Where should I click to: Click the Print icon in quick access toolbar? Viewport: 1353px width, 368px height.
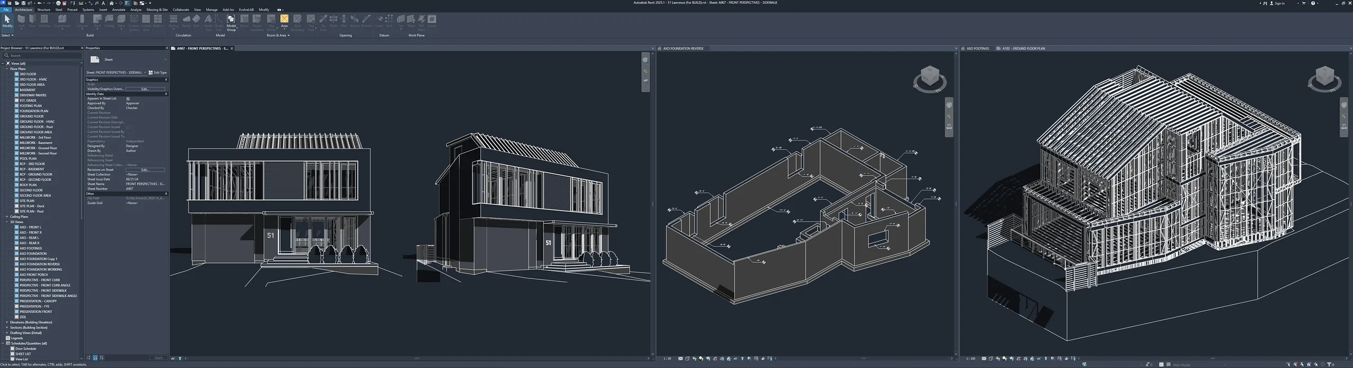click(58, 3)
